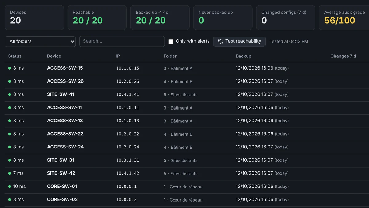Open device ACCESS-SW-24
The image size is (369, 208).
pyautogui.click(x=65, y=147)
